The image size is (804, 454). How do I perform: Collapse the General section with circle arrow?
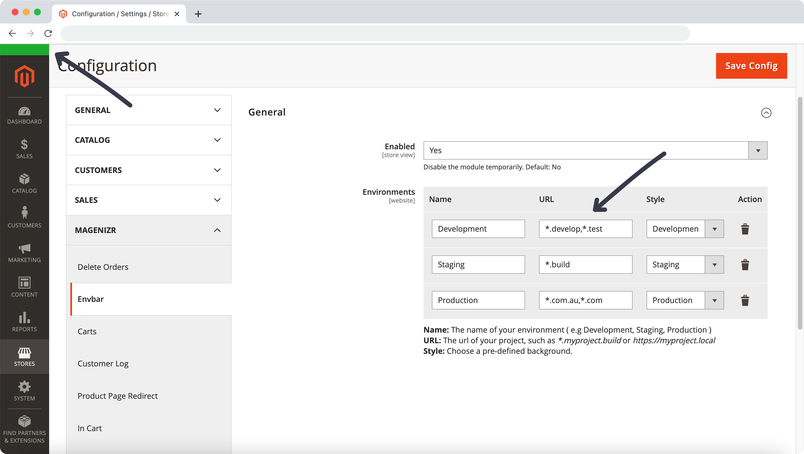766,113
